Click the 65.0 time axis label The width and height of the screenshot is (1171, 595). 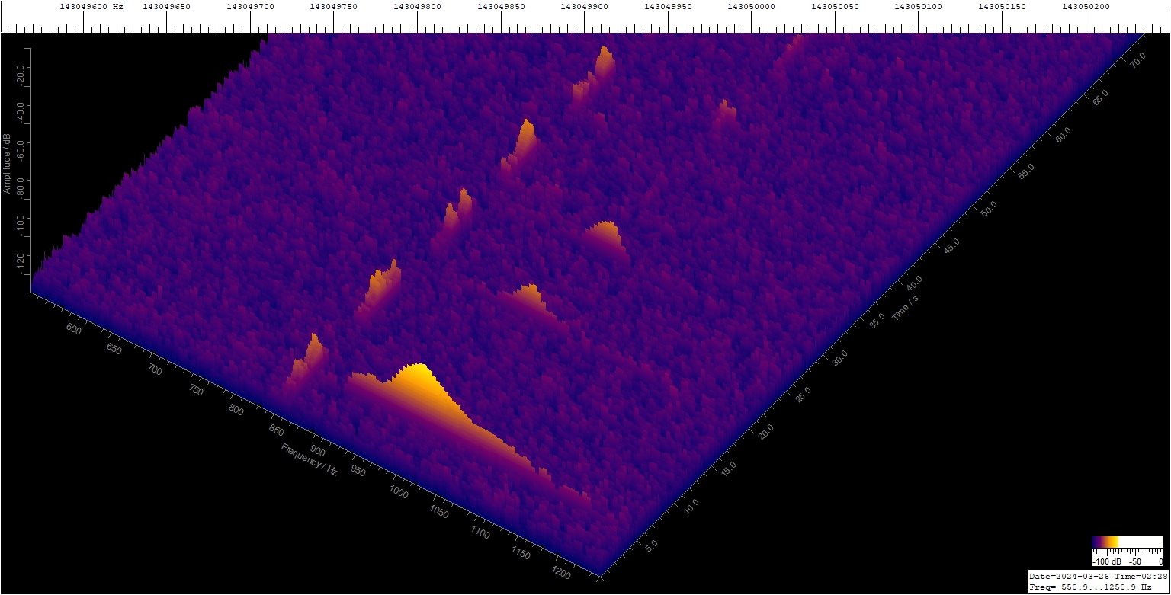tap(1101, 98)
